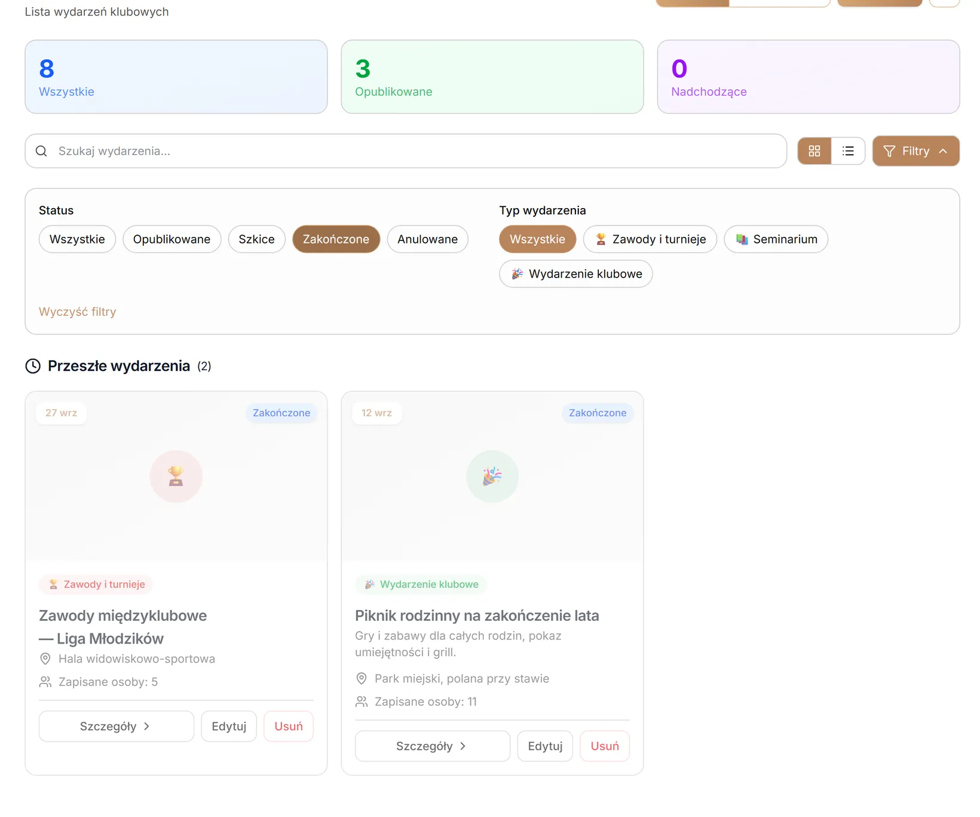The width and height of the screenshot is (980, 817).
Task: Filter by Wydarzenie klubowe type
Action: point(575,274)
